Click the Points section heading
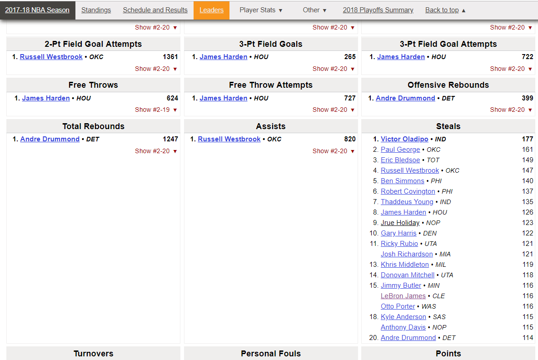538x360 pixels. 448,354
